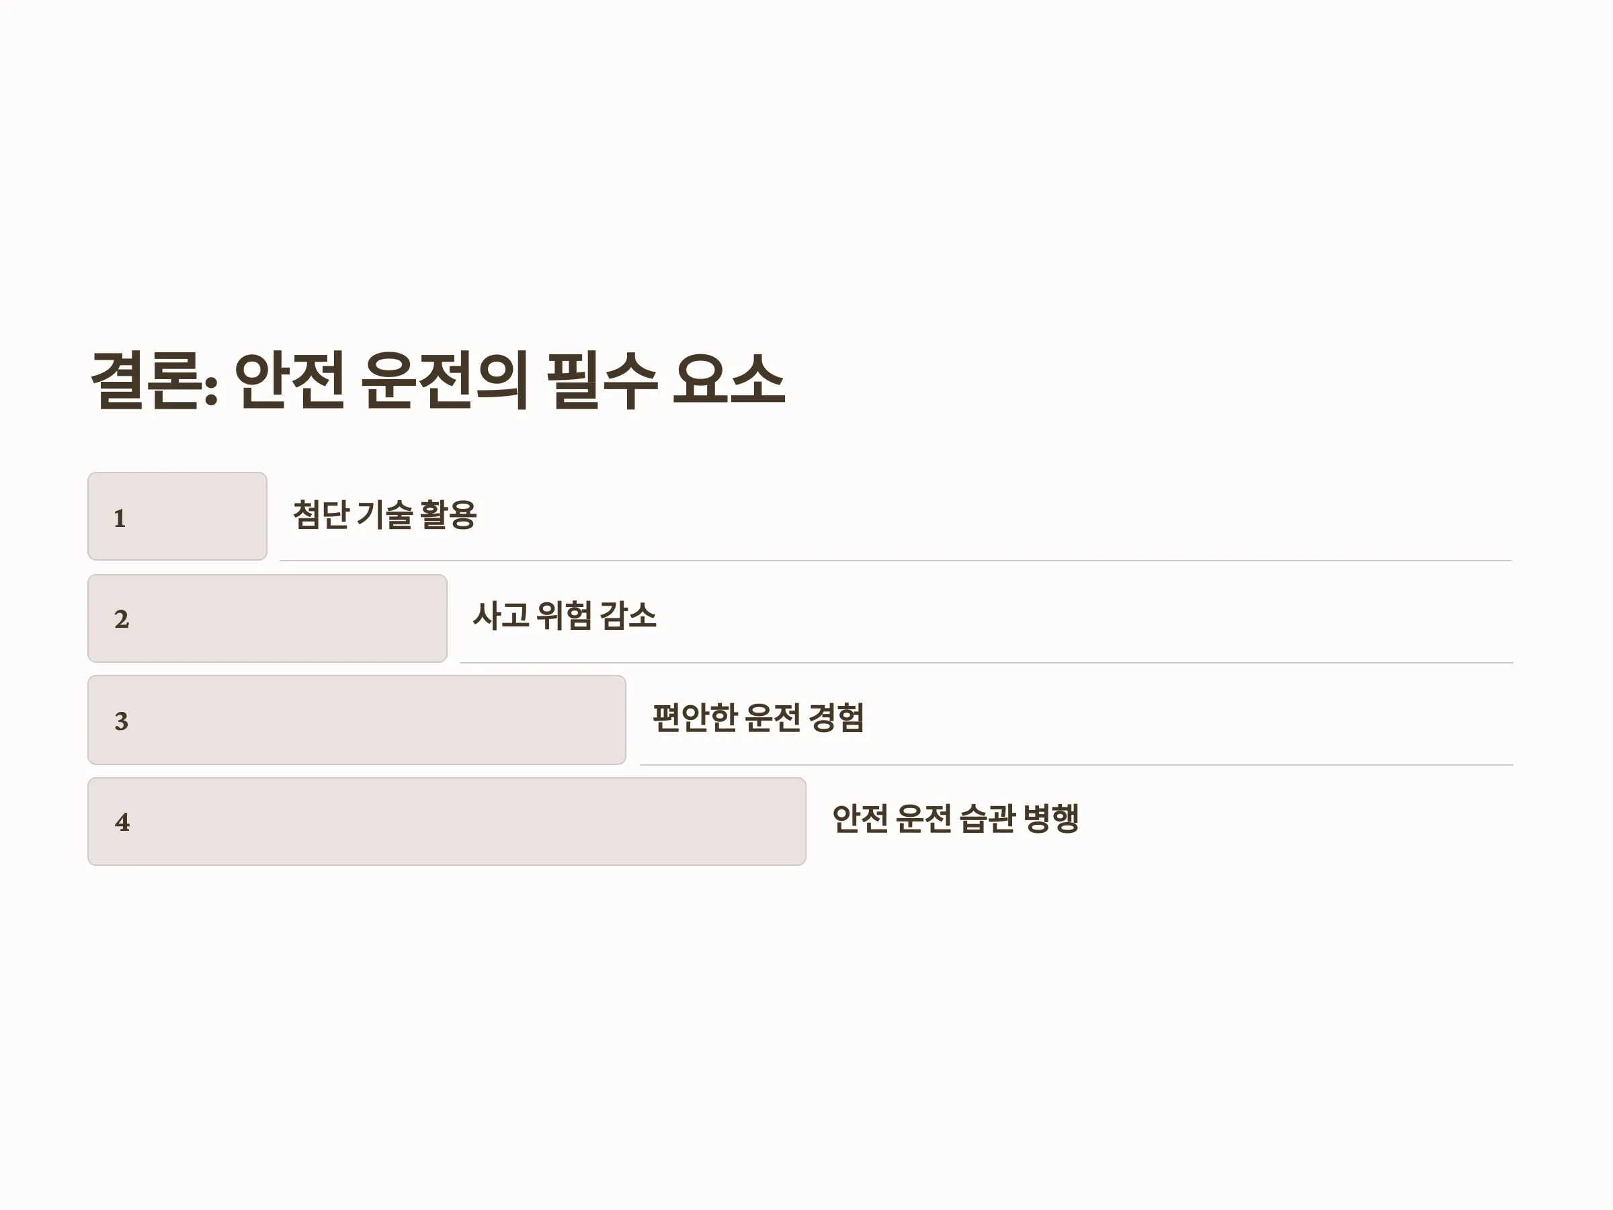The image size is (1613, 1210).
Task: Select the bar numbered 4
Action: [x=447, y=821]
